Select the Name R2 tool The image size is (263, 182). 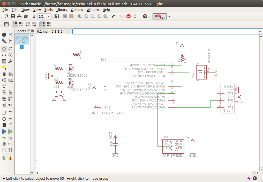click(4, 92)
